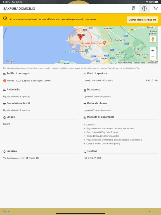
Task: Call phone number +39 040 247 4389
Action: tap(93, 158)
